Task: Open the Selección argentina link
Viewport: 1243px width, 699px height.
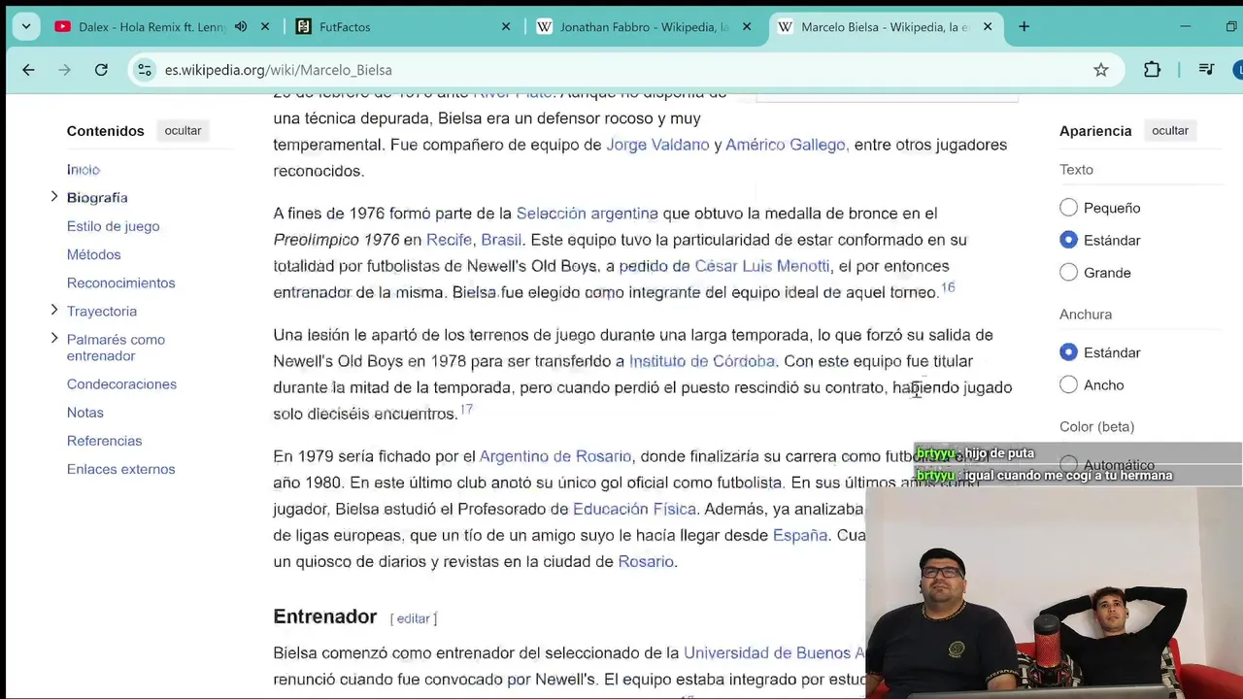Action: [587, 214]
